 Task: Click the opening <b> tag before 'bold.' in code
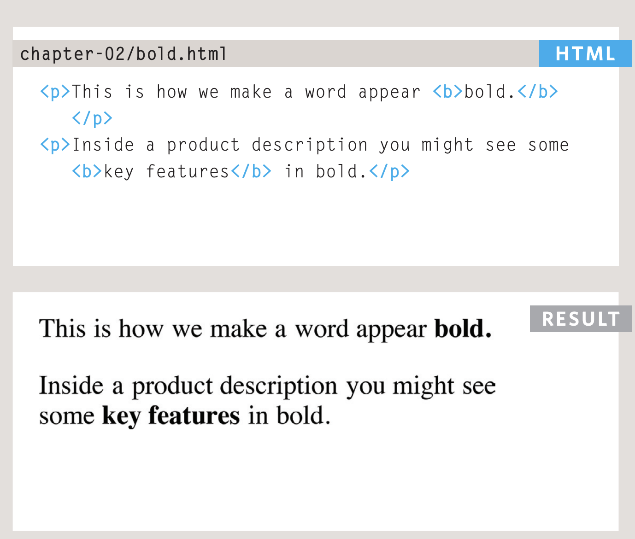click(447, 92)
